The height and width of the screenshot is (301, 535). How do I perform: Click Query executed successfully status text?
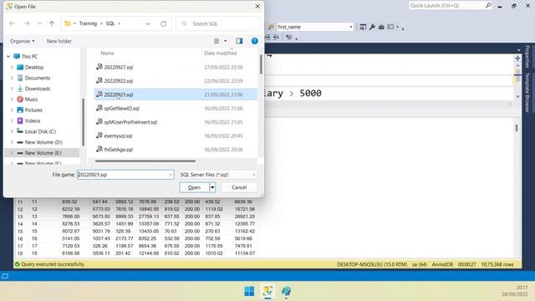(x=53, y=264)
